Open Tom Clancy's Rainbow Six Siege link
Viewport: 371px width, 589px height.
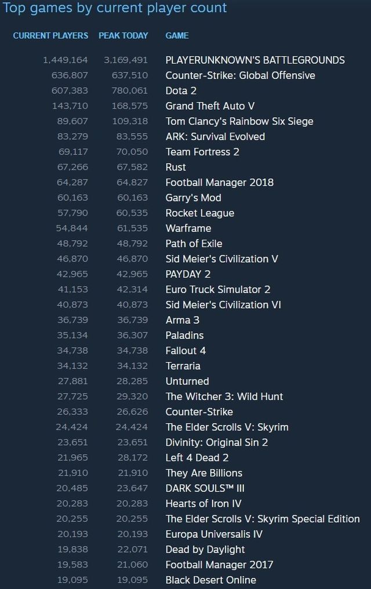[x=239, y=121]
